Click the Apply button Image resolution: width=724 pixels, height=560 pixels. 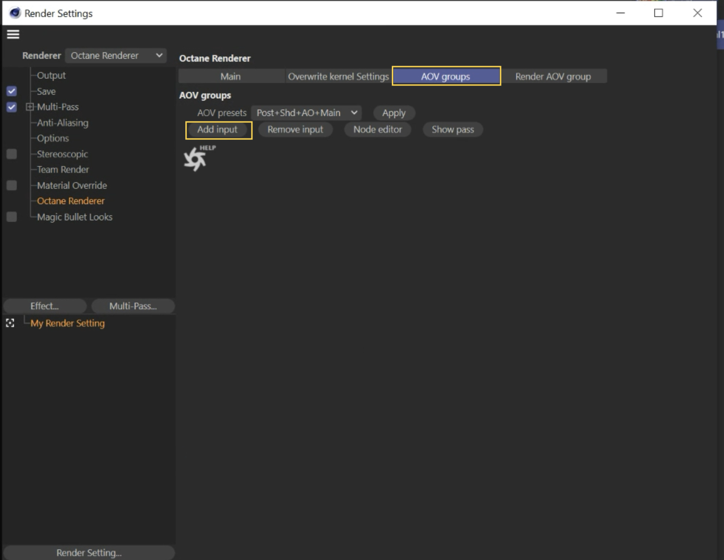pos(394,113)
